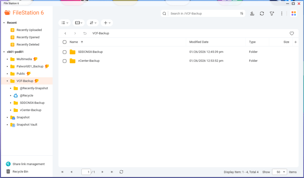Click the search field for /VCF-Backup
The height and width of the screenshot is (178, 304).
(204, 14)
